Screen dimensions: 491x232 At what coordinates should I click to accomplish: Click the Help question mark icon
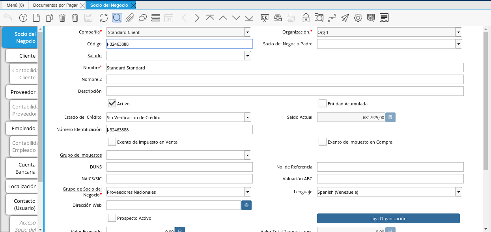[x=23, y=18]
